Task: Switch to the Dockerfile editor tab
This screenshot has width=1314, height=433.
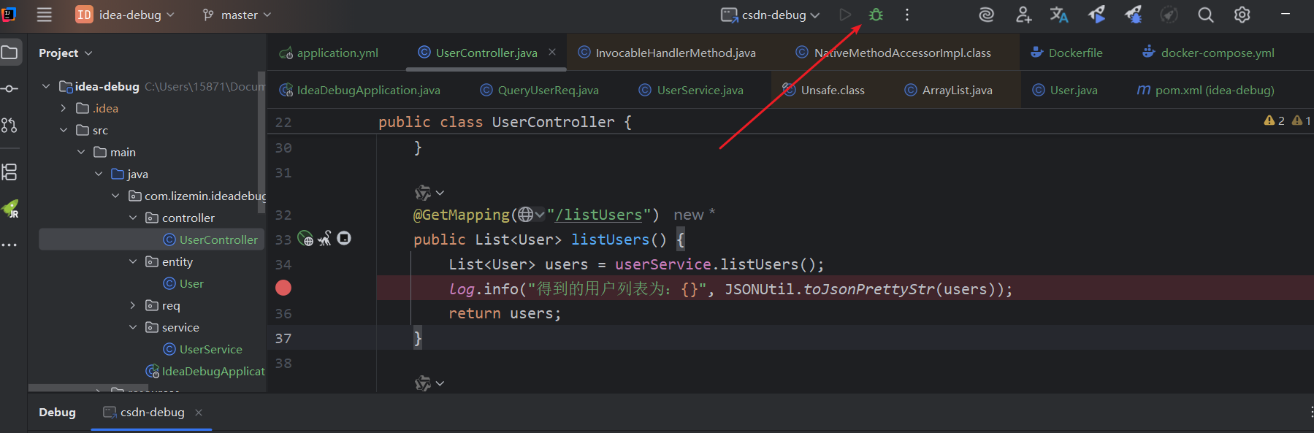Action: pos(1074,53)
